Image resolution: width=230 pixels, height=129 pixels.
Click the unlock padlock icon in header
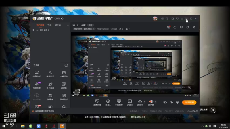(175, 27)
